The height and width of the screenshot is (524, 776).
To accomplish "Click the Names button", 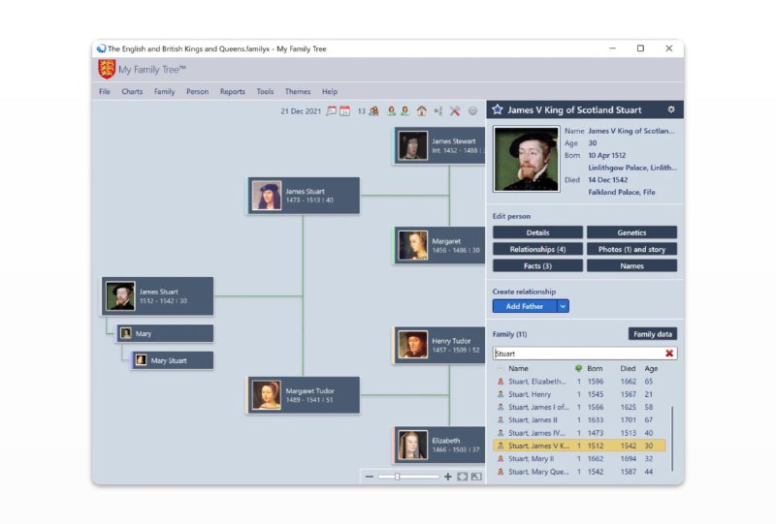I will coord(631,266).
